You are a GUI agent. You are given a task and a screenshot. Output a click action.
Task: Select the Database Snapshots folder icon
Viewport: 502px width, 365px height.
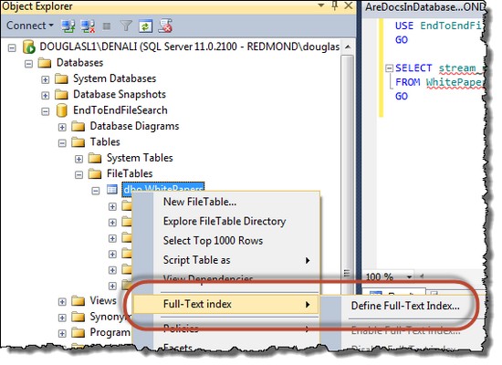(61, 94)
